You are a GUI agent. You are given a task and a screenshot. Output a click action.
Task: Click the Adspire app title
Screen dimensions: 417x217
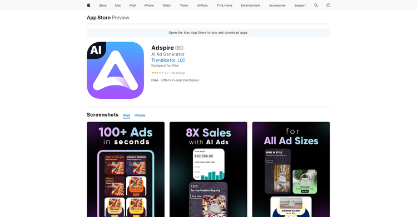(x=162, y=48)
